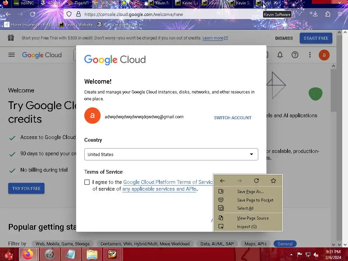Check the Terms of Service agreement checkbox
This screenshot has height=261, width=348.
87,182
